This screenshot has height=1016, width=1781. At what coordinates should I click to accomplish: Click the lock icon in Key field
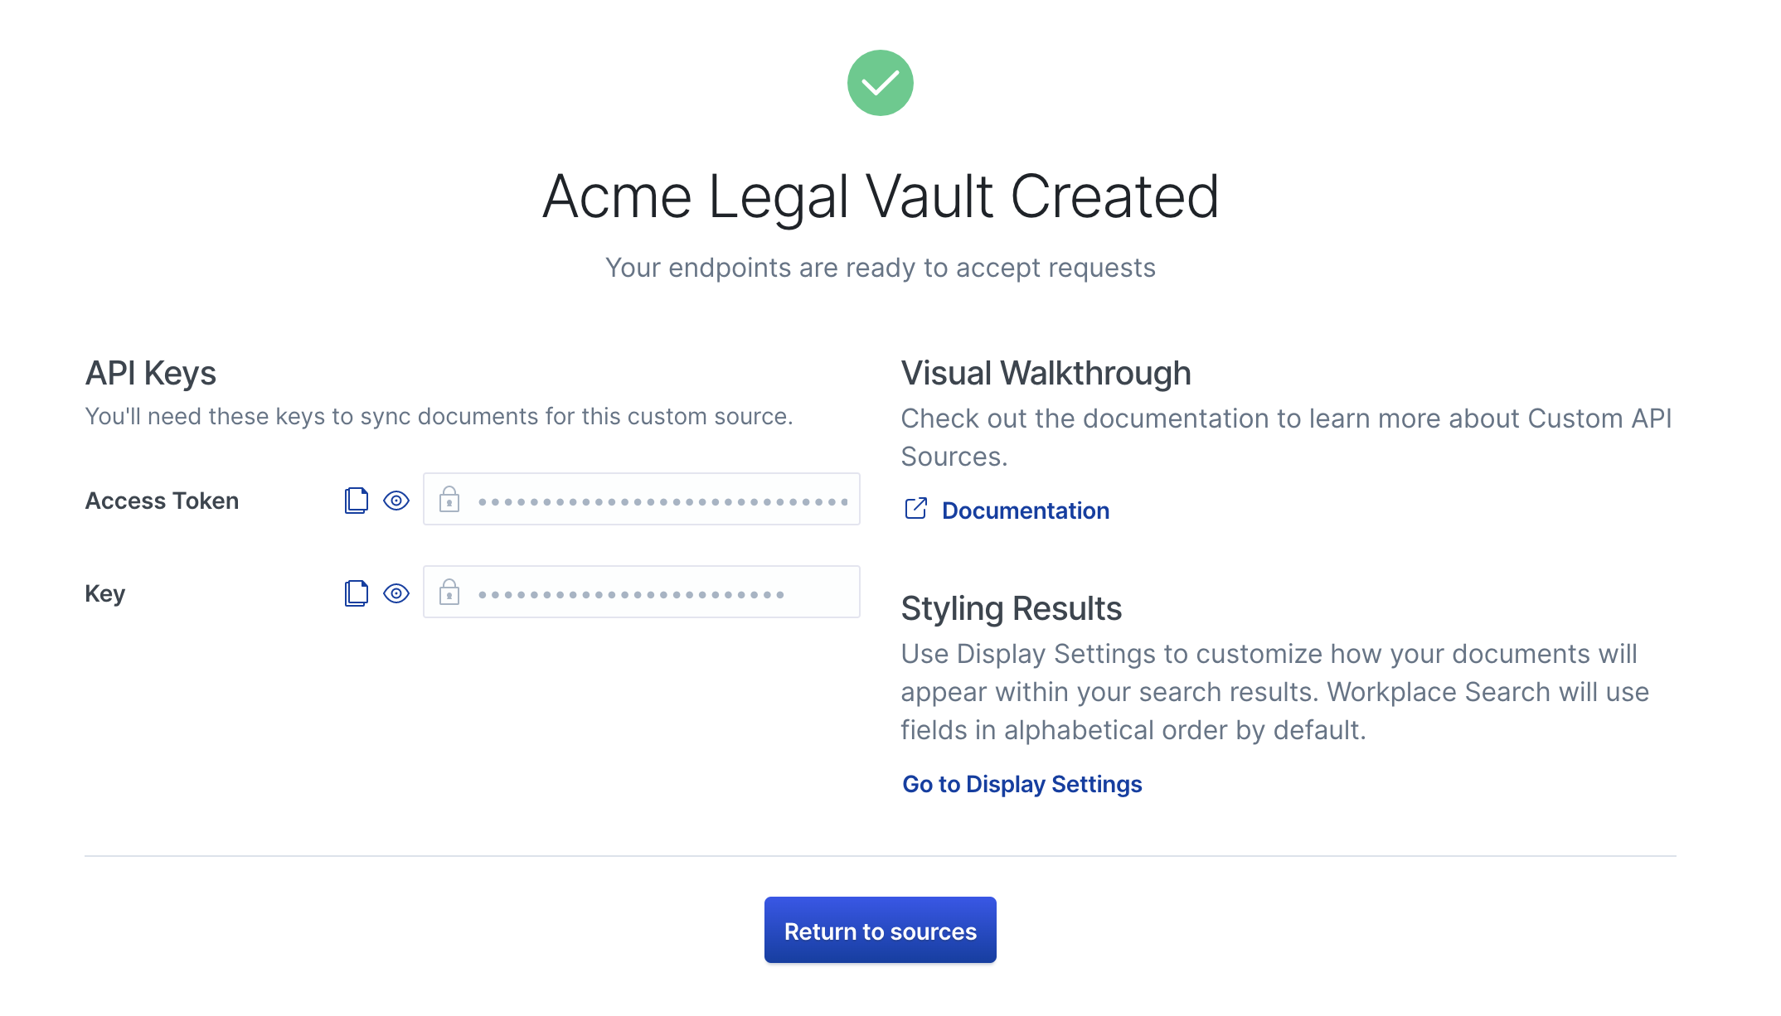(x=449, y=593)
